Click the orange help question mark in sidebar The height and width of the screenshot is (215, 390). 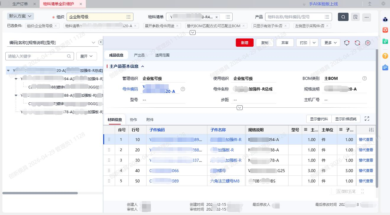tap(385, 56)
